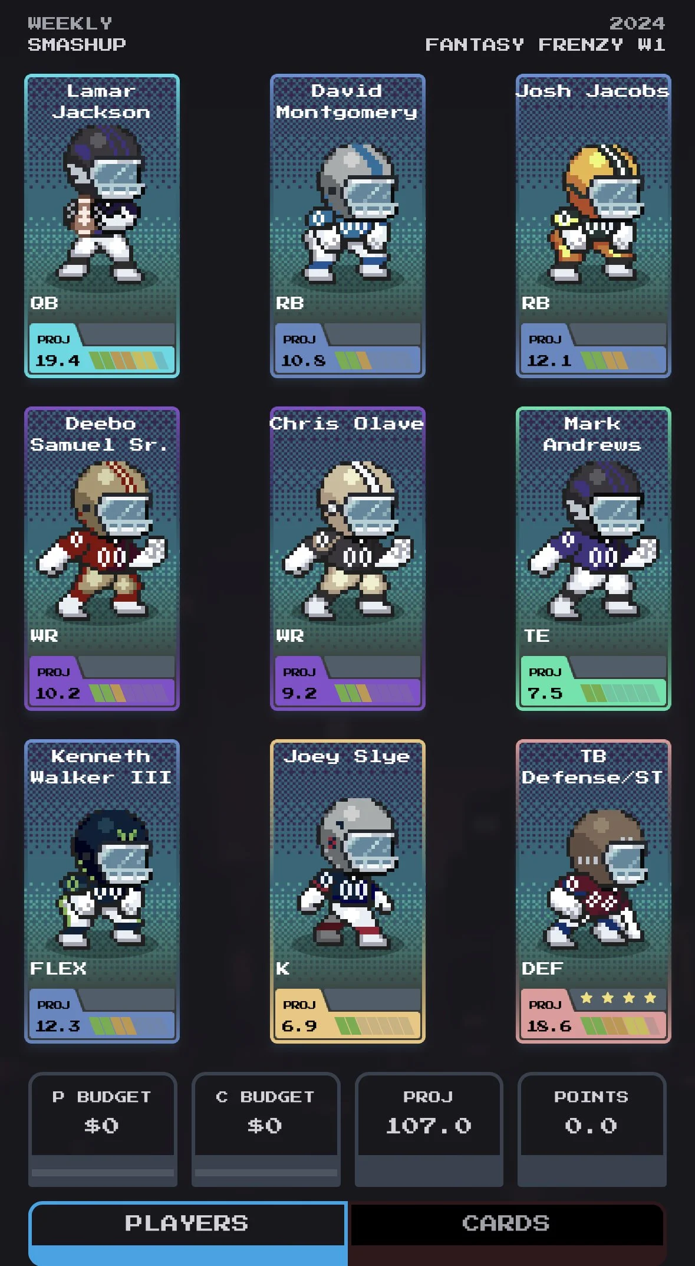
Task: Click the PROJ 107.0 total box
Action: coord(429,1129)
